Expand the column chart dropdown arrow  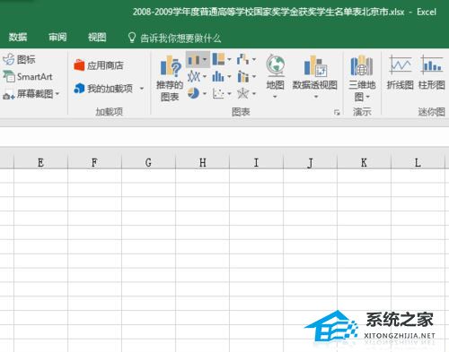205,59
